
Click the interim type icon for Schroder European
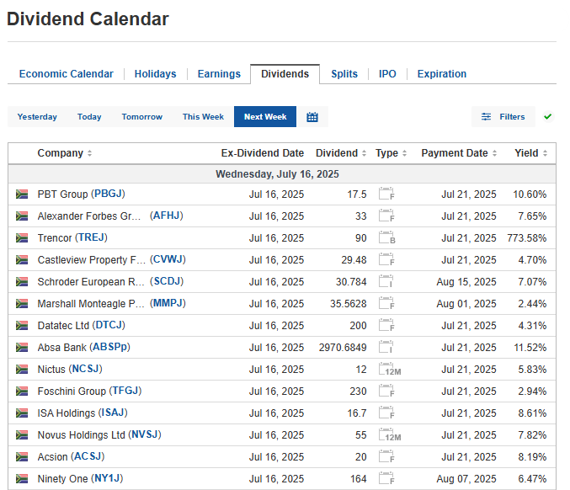(x=386, y=281)
